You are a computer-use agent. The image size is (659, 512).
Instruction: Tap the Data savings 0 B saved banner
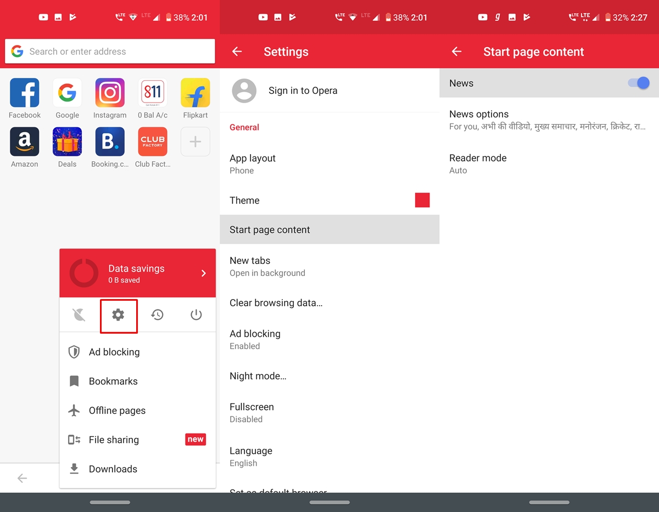coord(137,273)
